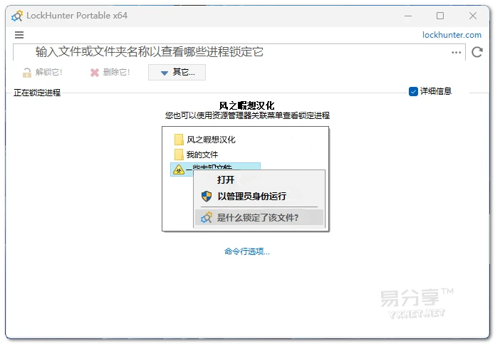Viewport: 495px width, 344px height.
Task: Click the 删除它! delete button
Action: pyautogui.click(x=110, y=72)
